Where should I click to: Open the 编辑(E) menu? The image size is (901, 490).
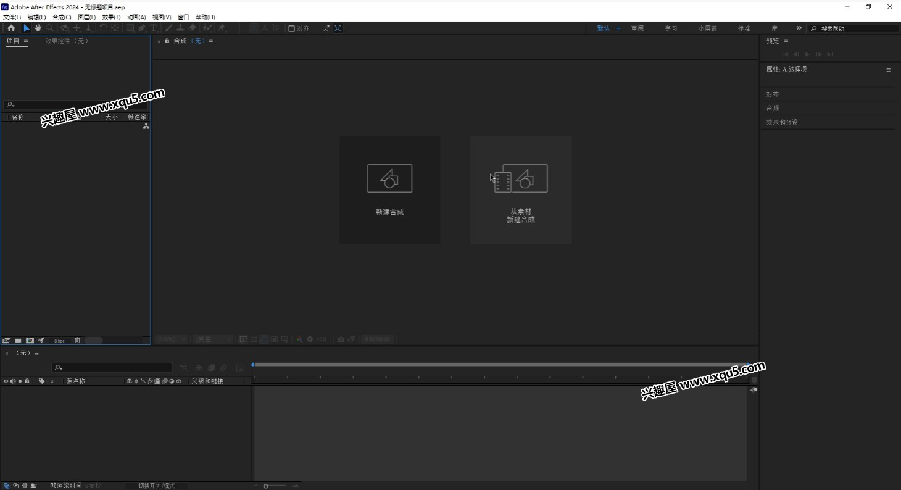point(37,17)
